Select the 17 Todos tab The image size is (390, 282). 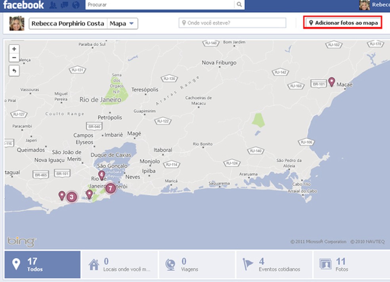[x=42, y=265]
